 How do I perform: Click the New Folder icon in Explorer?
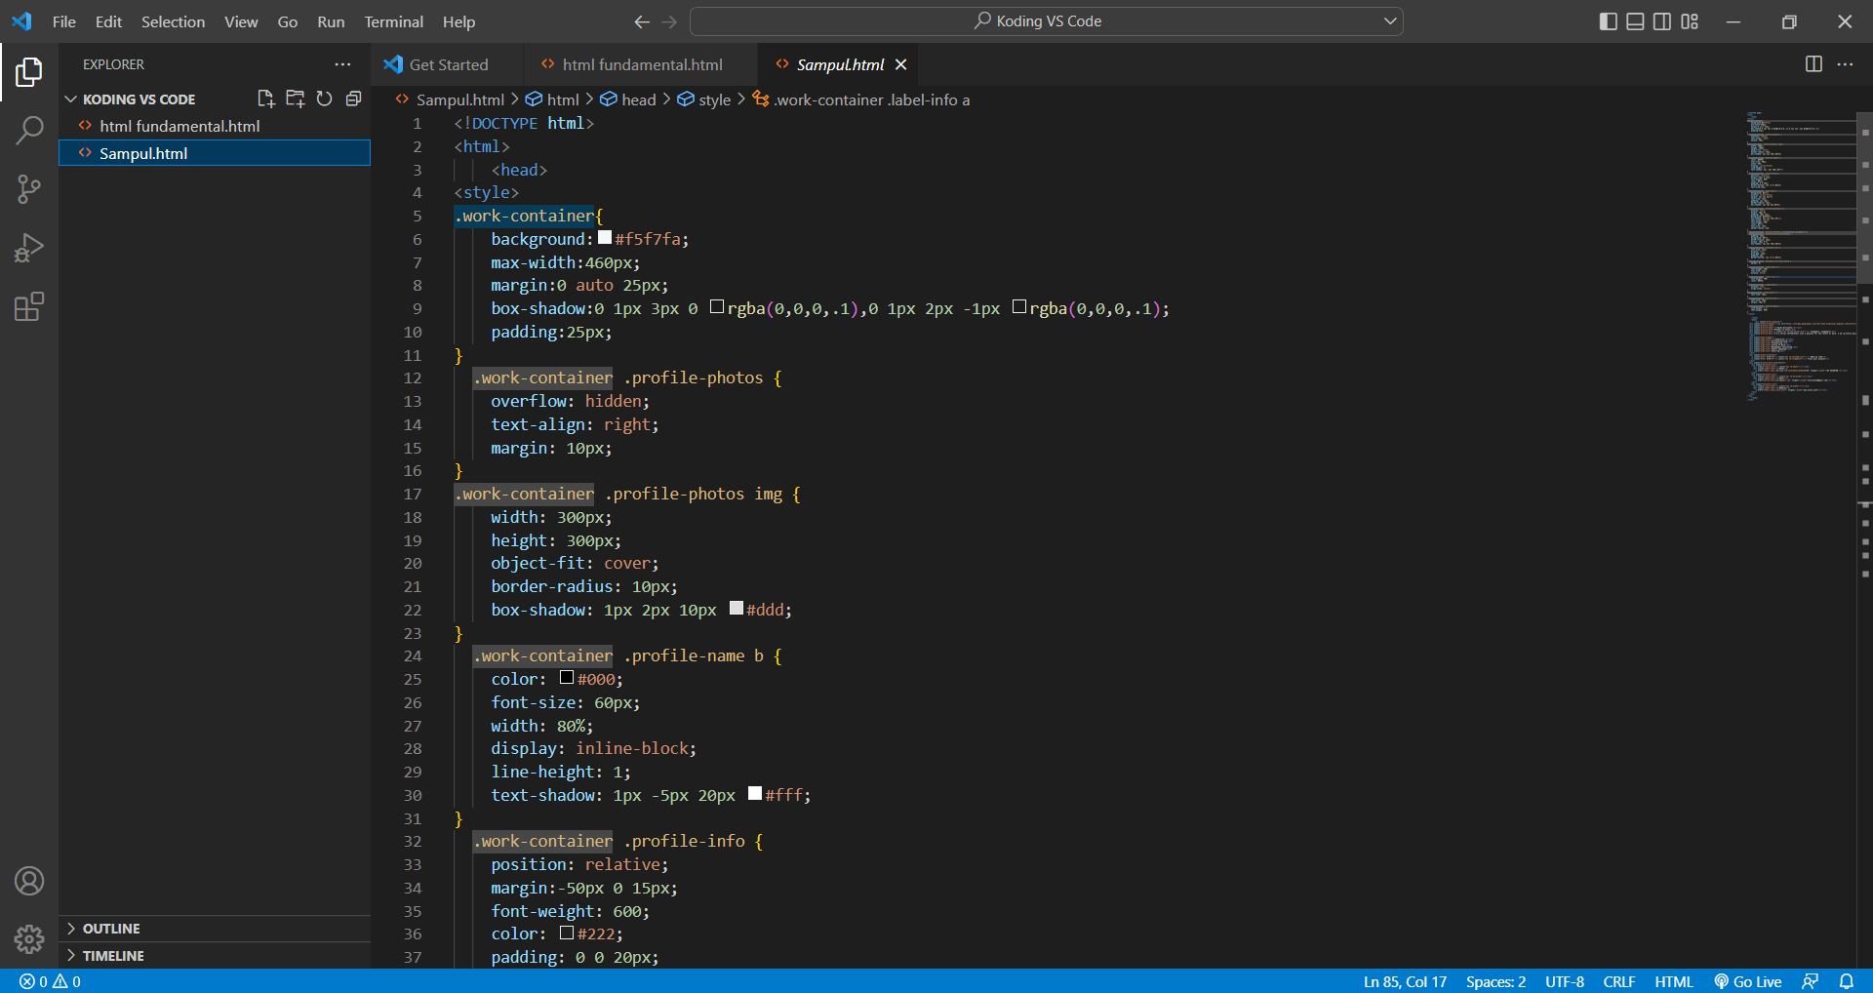coord(295,99)
